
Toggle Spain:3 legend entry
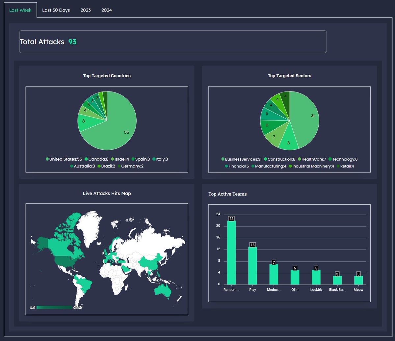click(x=141, y=159)
